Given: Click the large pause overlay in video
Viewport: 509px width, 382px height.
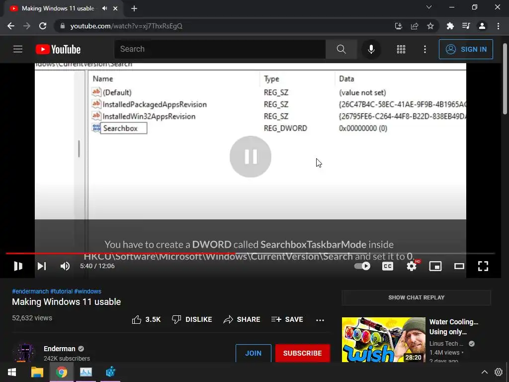Looking at the screenshot, I should coord(251,157).
